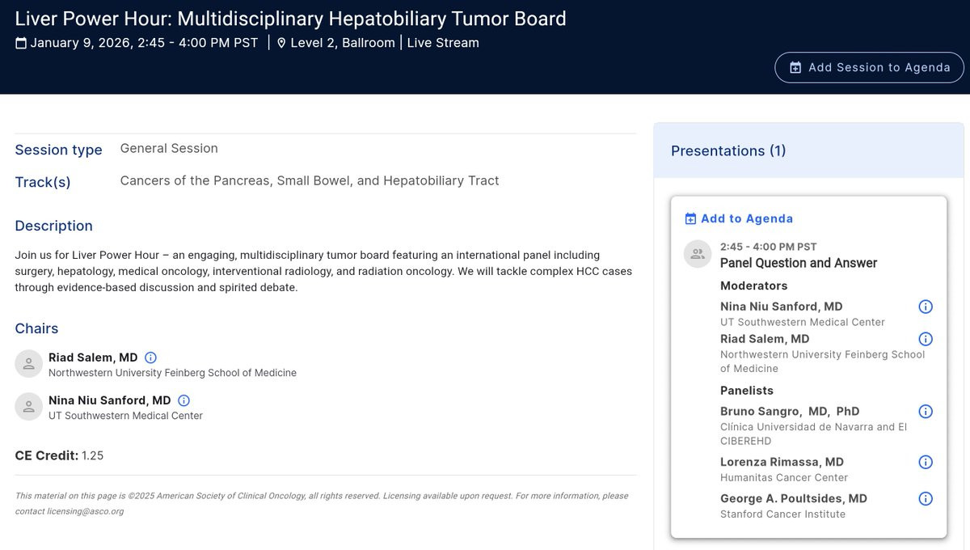Image resolution: width=970 pixels, height=550 pixels.
Task: Click info icon beside Nina Niu Sanford in Chairs
Action: [183, 400]
